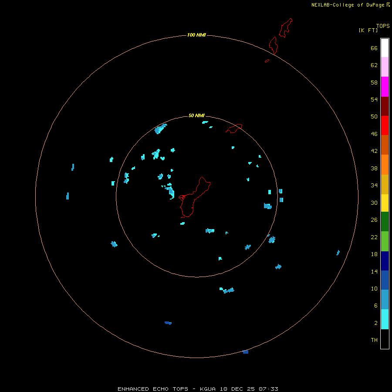Click the cyan swatch at 2
This screenshot has width=392, height=392.
[385, 319]
